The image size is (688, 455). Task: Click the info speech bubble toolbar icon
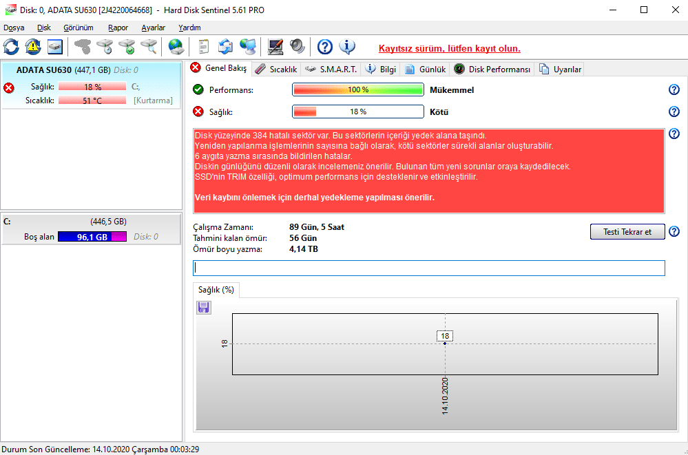click(x=348, y=47)
